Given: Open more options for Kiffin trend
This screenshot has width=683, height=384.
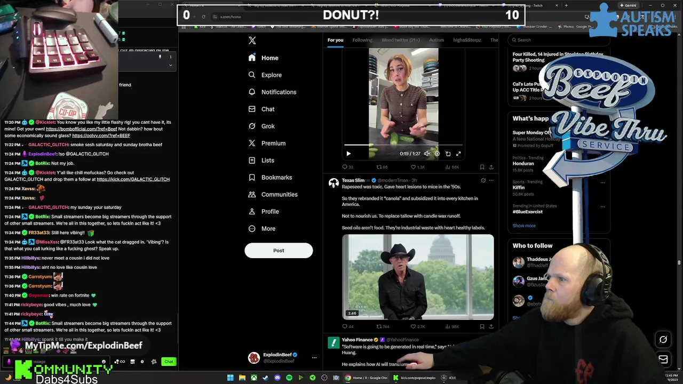Looking at the screenshot, I should click(x=602, y=182).
